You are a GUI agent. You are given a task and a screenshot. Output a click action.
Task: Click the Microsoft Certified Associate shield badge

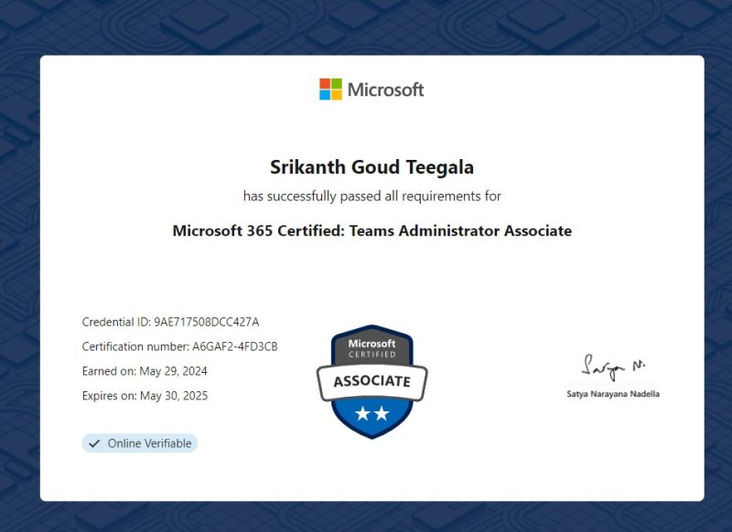click(x=372, y=382)
